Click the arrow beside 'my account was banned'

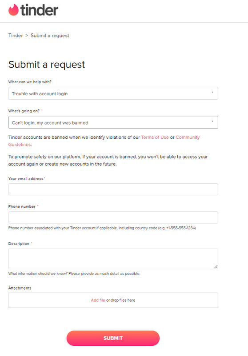coord(212,121)
